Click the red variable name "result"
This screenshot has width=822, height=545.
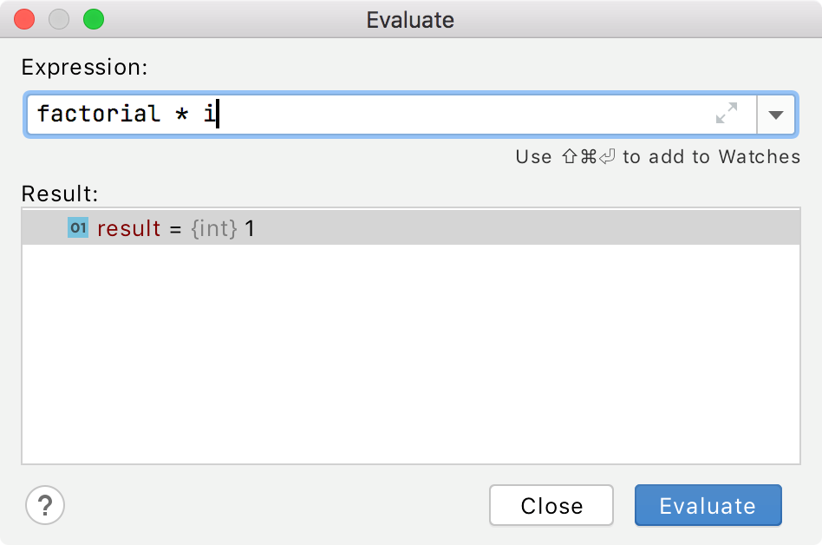(x=127, y=227)
